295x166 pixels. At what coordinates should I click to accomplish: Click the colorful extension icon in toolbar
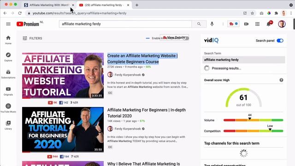(269, 13)
